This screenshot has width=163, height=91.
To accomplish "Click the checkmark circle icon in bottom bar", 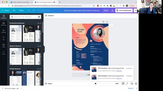I will pyautogui.click(x=132, y=84).
